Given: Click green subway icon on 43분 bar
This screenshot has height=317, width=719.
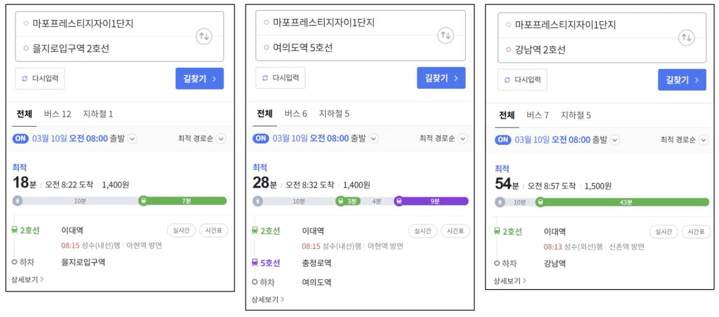Looking at the screenshot, I should [540, 203].
